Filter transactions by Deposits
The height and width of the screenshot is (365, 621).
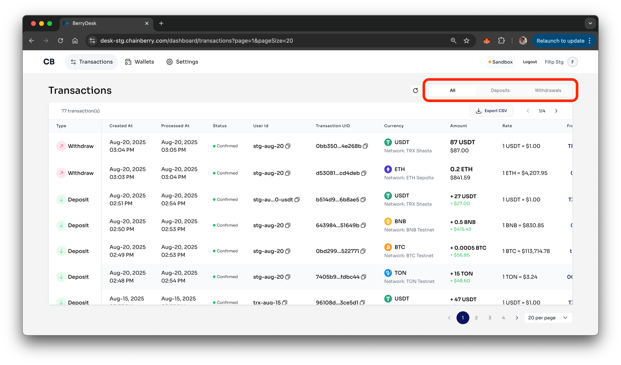point(500,90)
